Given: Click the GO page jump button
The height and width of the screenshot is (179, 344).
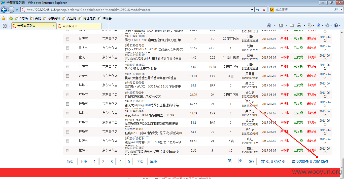Looking at the screenshot, I should [251, 162].
